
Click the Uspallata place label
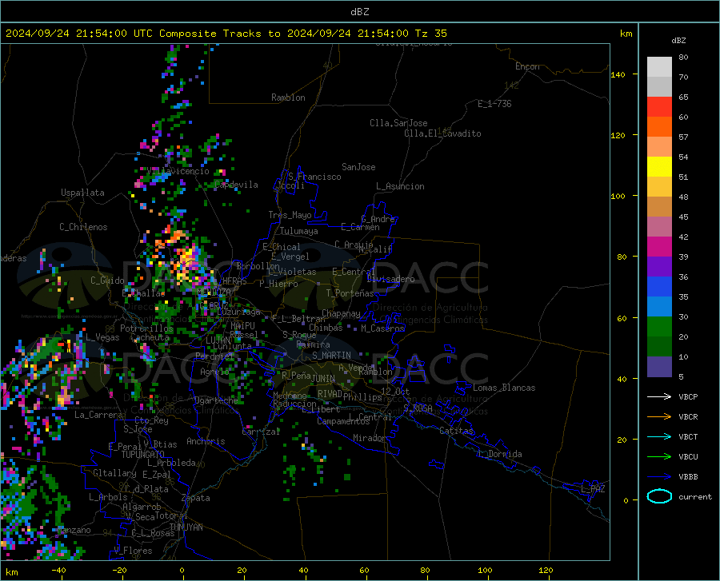click(x=82, y=193)
